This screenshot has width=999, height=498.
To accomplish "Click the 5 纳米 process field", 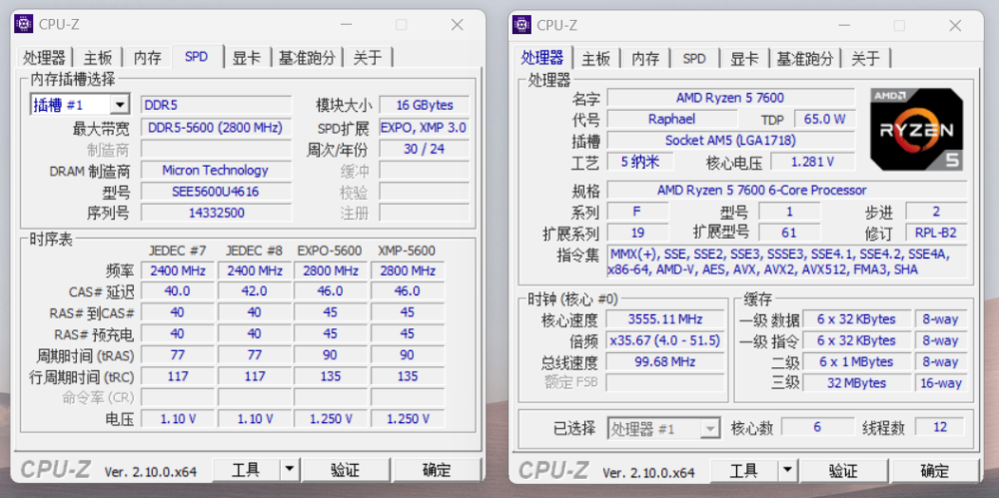I will pos(640,162).
